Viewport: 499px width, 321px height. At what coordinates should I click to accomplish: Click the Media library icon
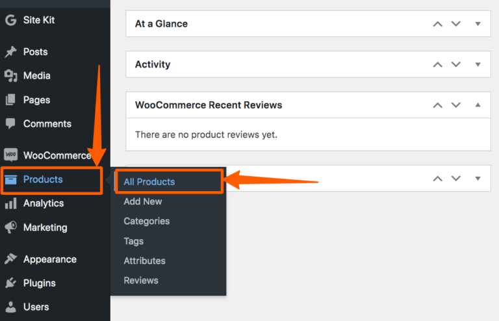(x=10, y=76)
